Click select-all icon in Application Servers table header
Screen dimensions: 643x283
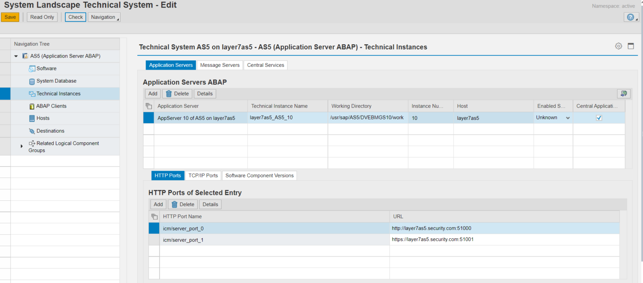pyautogui.click(x=149, y=106)
